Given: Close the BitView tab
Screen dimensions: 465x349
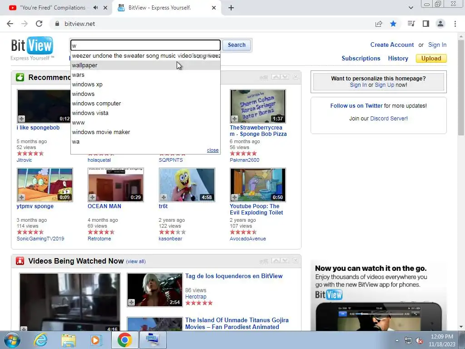Looking at the screenshot, I should [x=214, y=8].
